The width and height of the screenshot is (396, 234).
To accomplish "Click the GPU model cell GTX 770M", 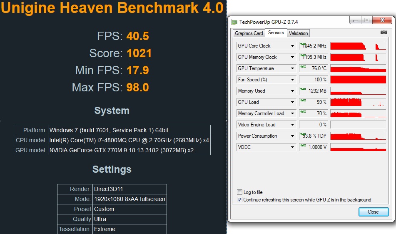I will tap(129, 150).
